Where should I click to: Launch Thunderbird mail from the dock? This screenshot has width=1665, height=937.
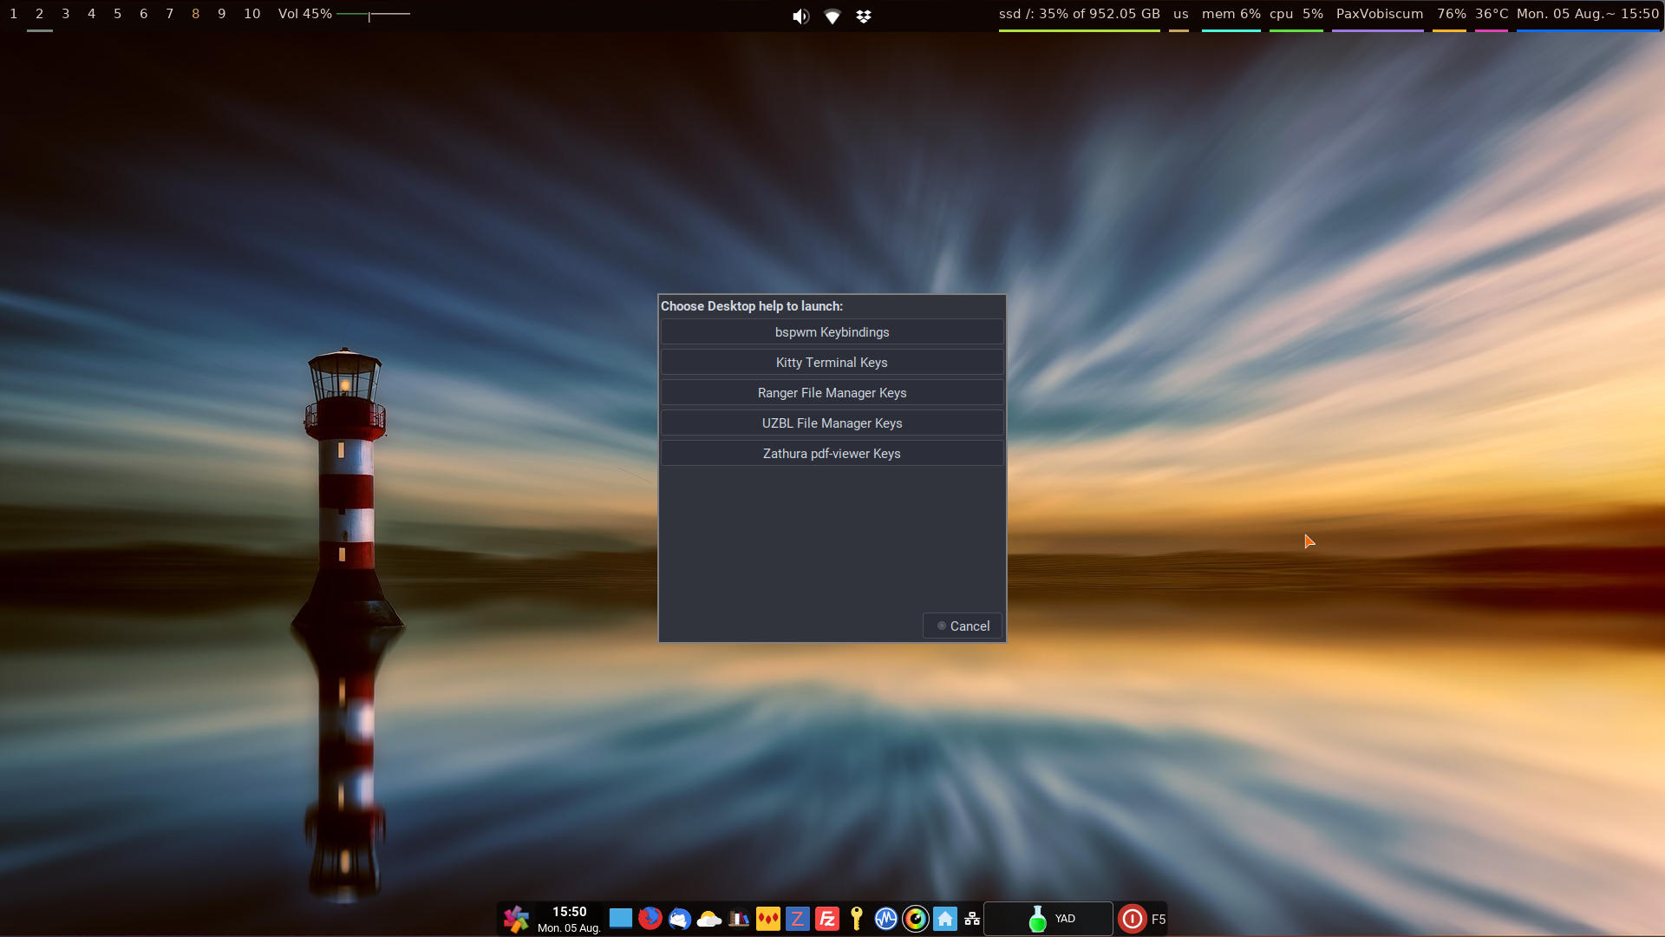coord(680,919)
